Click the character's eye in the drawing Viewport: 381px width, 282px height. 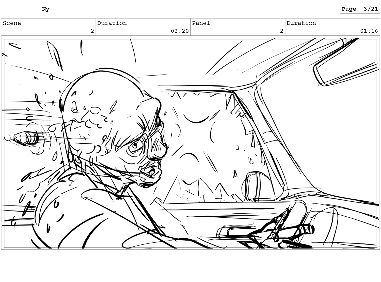[134, 146]
